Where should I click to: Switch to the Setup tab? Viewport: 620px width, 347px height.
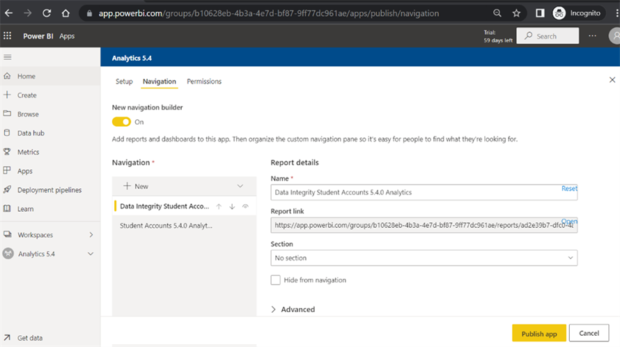click(124, 81)
